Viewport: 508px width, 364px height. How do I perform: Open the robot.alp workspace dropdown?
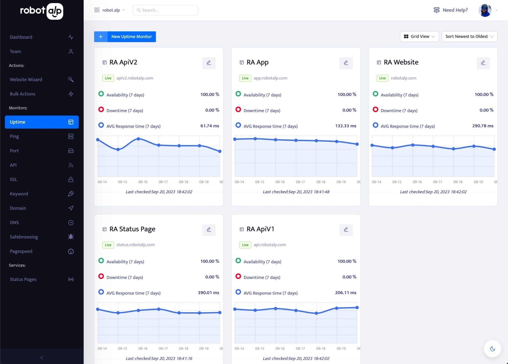[110, 10]
